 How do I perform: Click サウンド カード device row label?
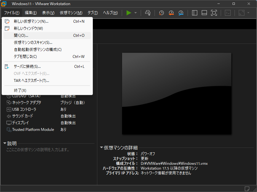click(x=23, y=116)
